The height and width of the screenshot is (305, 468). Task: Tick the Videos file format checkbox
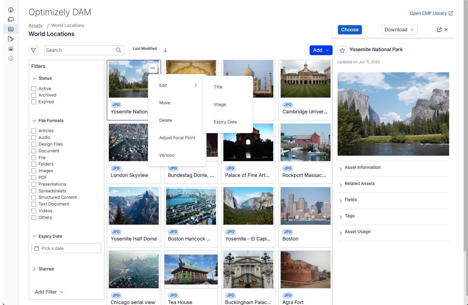coord(34,211)
